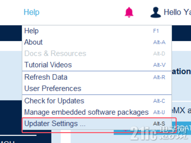Click the Hello username text

[177, 12]
